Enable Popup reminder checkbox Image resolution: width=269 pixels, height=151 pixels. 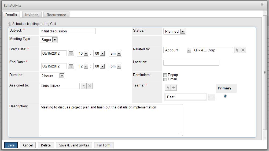(x=165, y=75)
